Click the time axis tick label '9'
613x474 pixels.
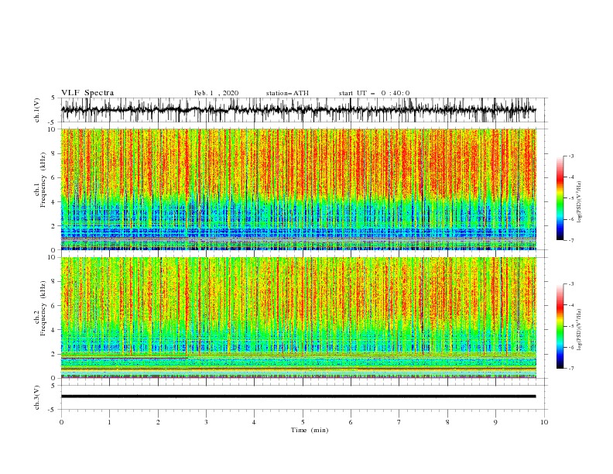(x=495, y=422)
